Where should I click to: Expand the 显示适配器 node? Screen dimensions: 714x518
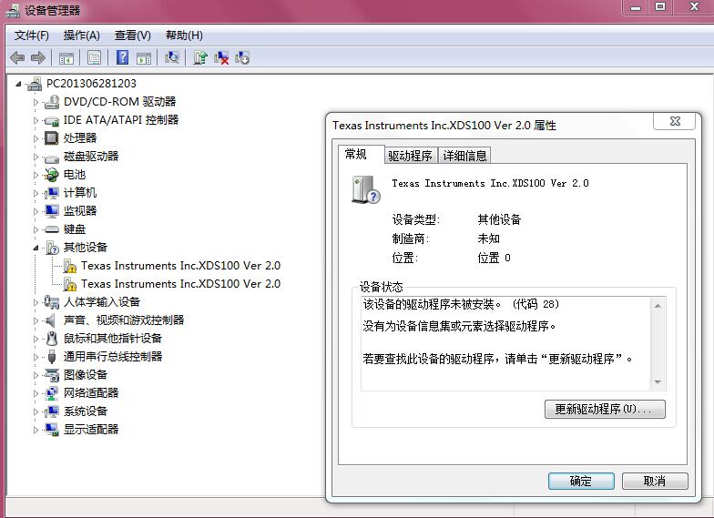coord(36,430)
